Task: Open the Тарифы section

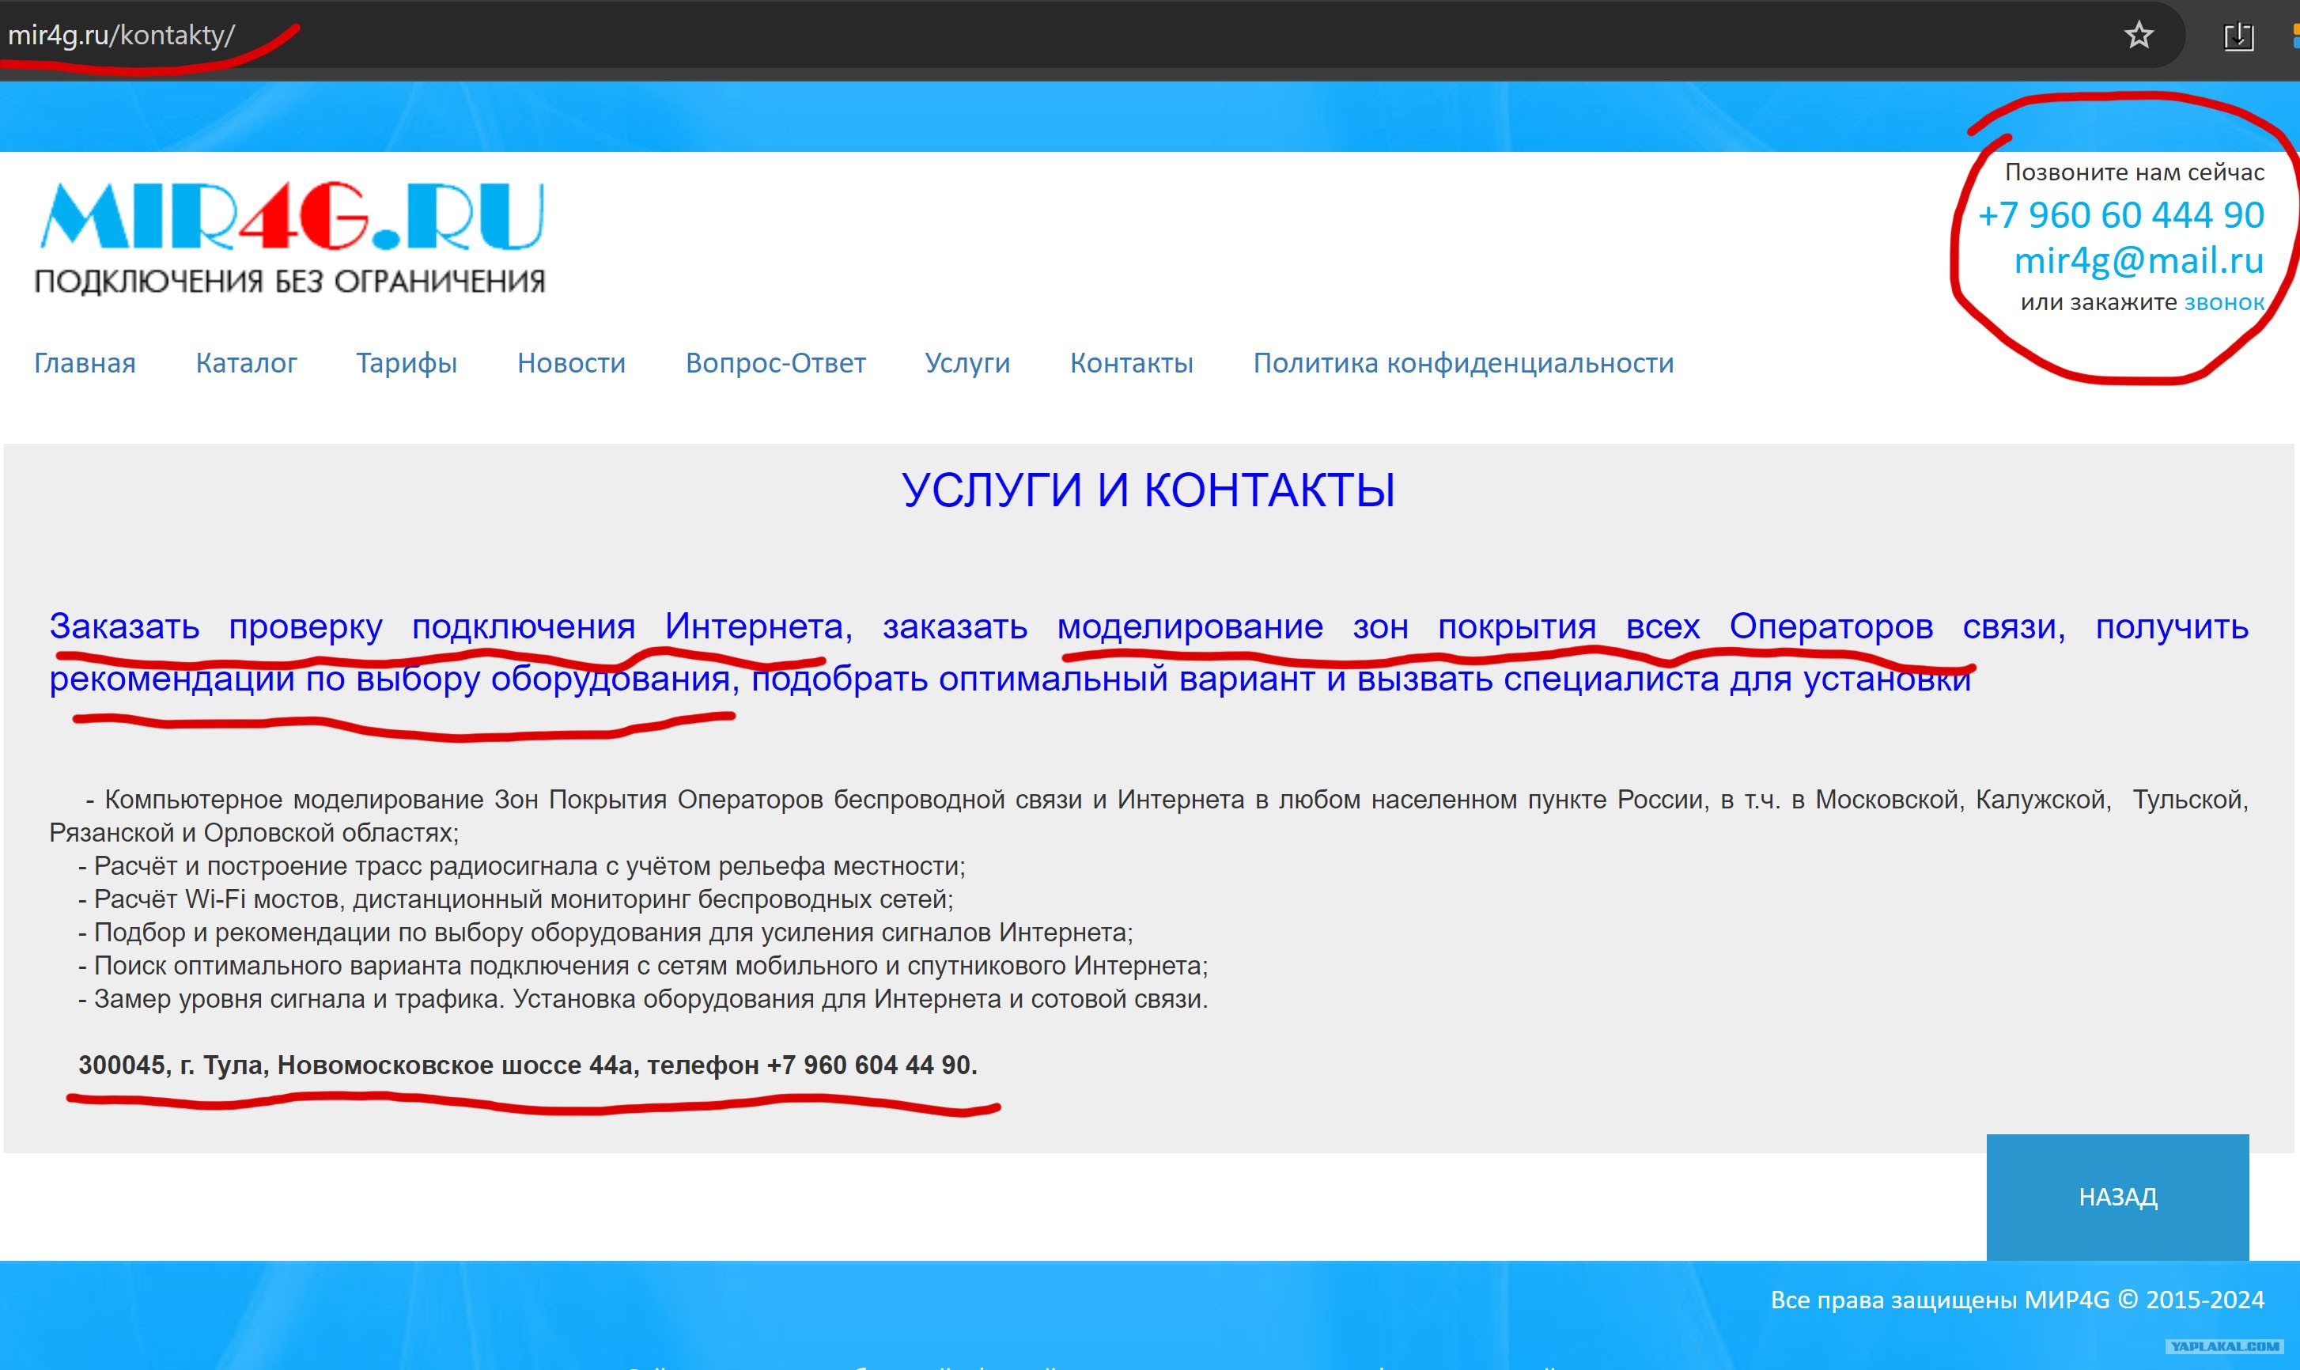Action: click(407, 363)
